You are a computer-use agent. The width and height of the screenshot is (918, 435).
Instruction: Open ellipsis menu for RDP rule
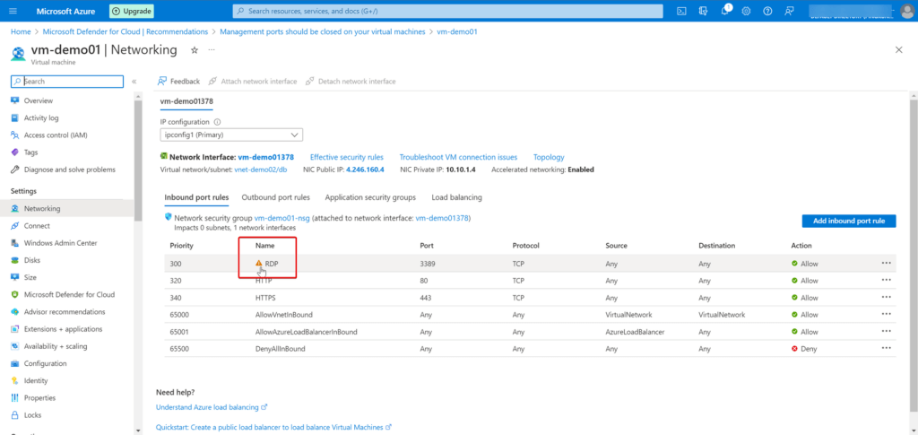click(x=886, y=263)
